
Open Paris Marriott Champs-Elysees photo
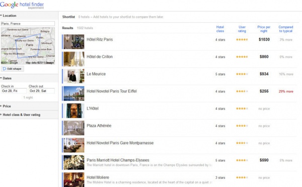74,162
